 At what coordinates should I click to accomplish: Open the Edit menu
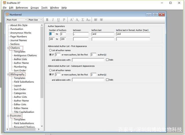[11, 8]
